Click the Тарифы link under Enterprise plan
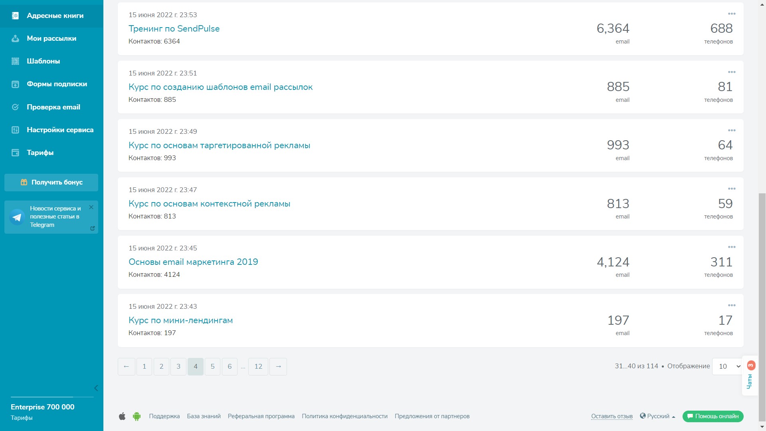 tap(22, 418)
